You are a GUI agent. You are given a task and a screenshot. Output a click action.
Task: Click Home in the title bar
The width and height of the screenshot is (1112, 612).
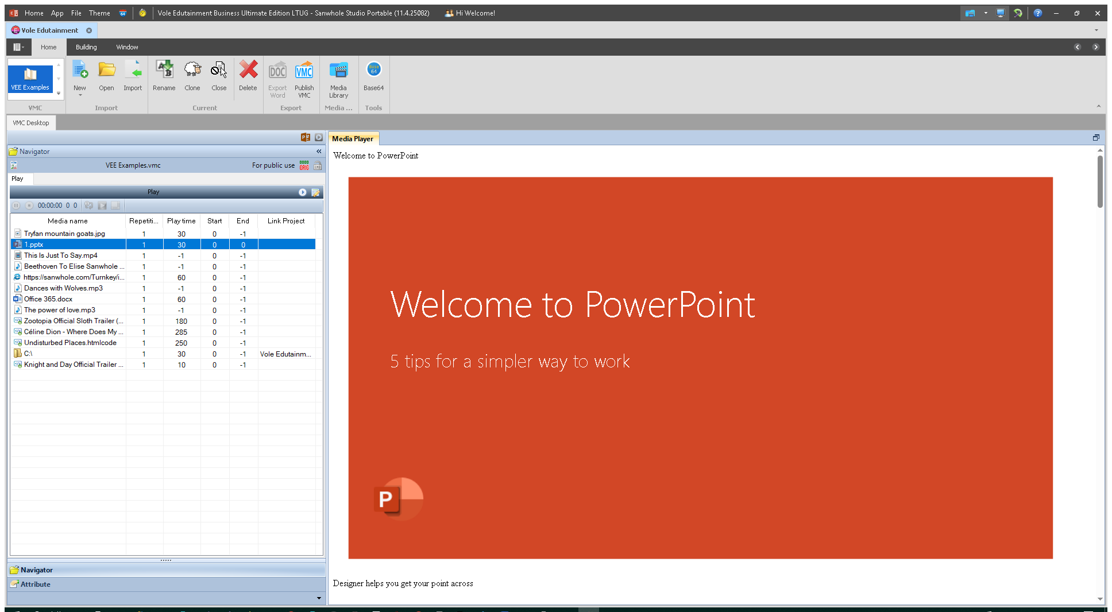[x=34, y=13]
